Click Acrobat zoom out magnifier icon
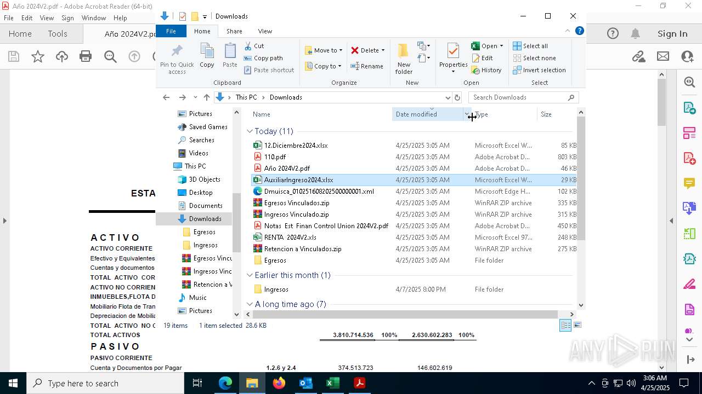This screenshot has width=702, height=394. click(x=110, y=56)
